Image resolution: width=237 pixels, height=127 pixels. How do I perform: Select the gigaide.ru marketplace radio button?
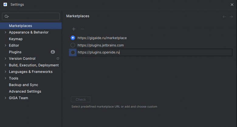point(73,38)
